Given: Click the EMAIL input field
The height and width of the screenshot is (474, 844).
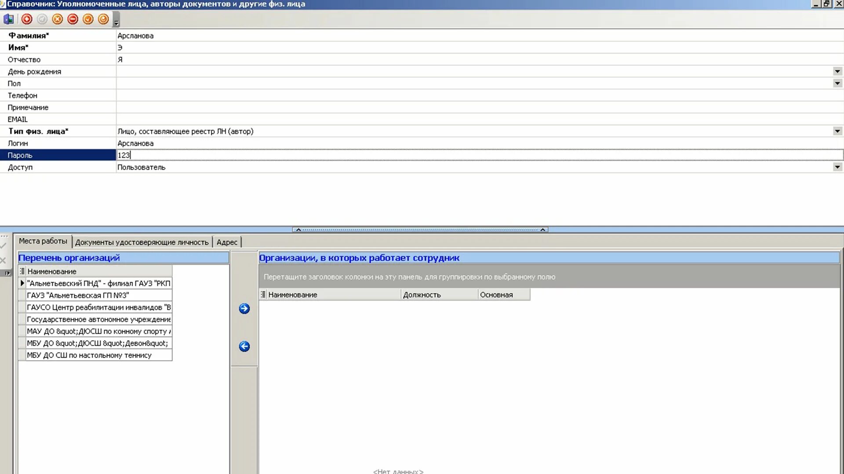Looking at the screenshot, I should (x=480, y=119).
